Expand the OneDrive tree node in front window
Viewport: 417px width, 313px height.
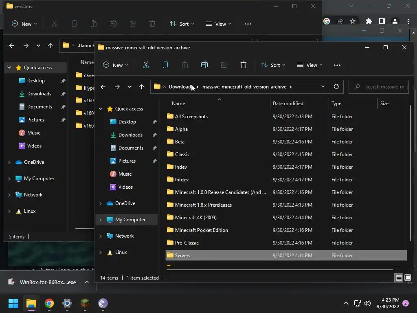click(101, 203)
